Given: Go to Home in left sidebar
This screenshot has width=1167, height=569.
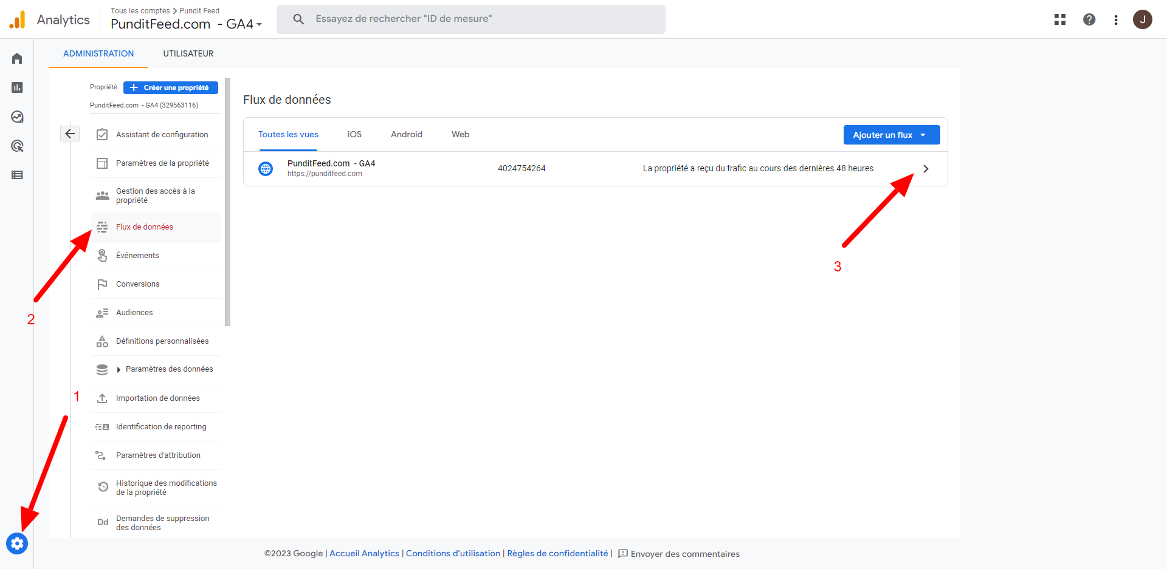Looking at the screenshot, I should point(17,58).
